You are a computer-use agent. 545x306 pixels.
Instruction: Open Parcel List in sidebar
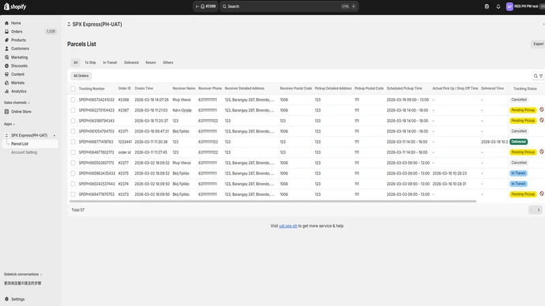pos(20,143)
